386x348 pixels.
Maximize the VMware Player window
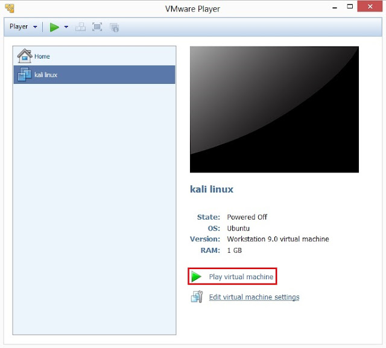[350, 7]
